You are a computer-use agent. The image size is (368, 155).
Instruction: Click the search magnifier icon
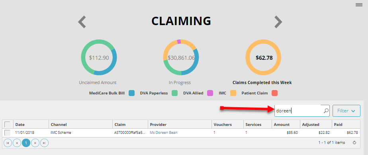click(x=326, y=111)
